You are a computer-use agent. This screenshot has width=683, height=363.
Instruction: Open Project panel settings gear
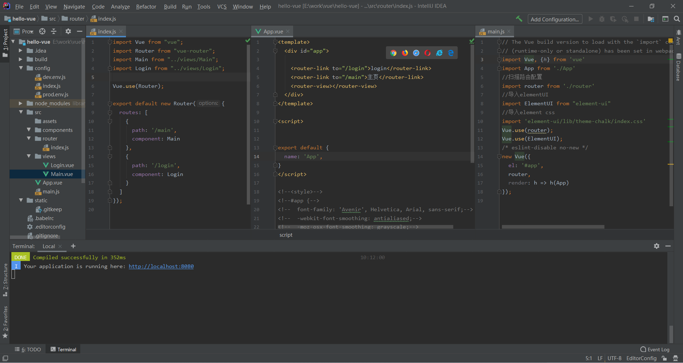point(68,31)
